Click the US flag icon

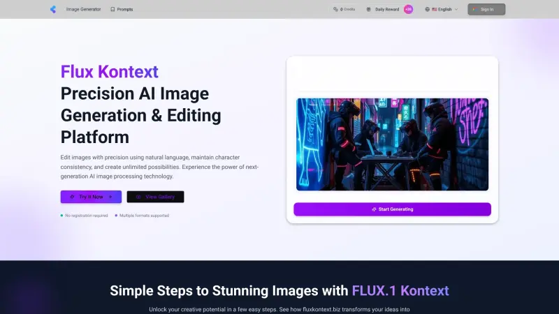pyautogui.click(x=434, y=9)
